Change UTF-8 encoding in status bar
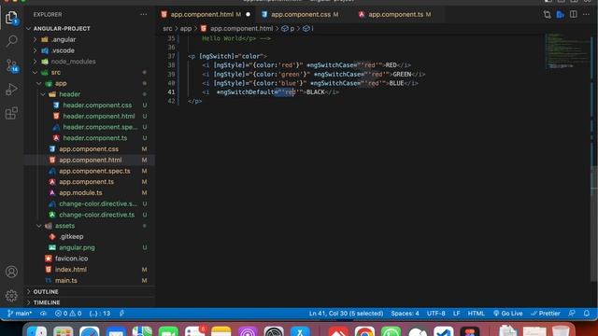The width and height of the screenshot is (598, 336). click(x=436, y=314)
